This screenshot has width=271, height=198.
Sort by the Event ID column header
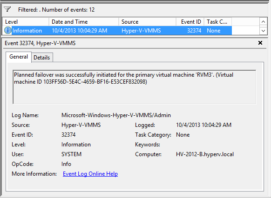[x=190, y=22]
